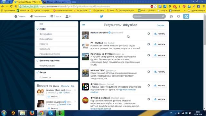Open gear menu for Футбол в Испании
Image resolution: width=206 pixels, height=116 pixels.
pos(149,99)
